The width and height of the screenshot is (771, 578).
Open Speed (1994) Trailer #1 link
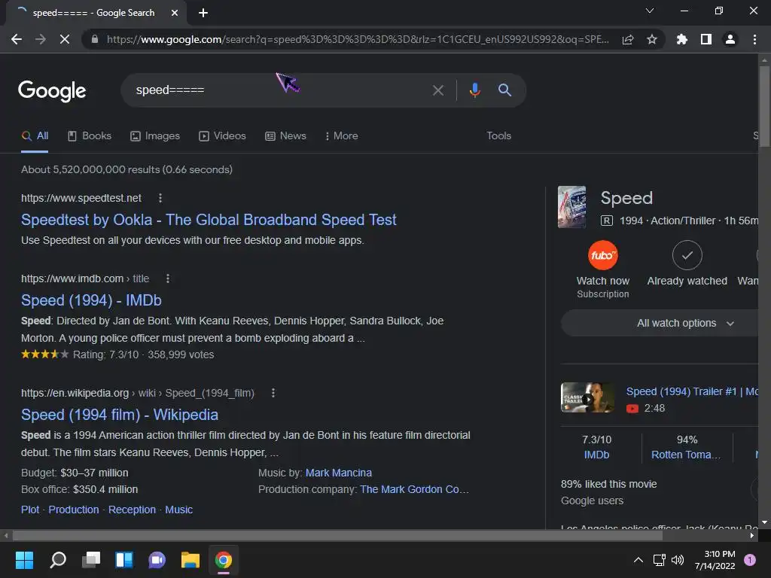pyautogui.click(x=692, y=391)
